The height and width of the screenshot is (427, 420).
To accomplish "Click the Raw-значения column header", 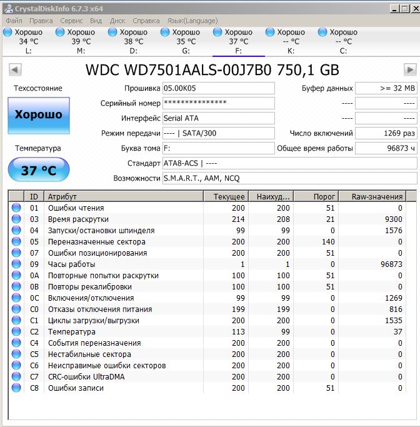I will pos(372,196).
